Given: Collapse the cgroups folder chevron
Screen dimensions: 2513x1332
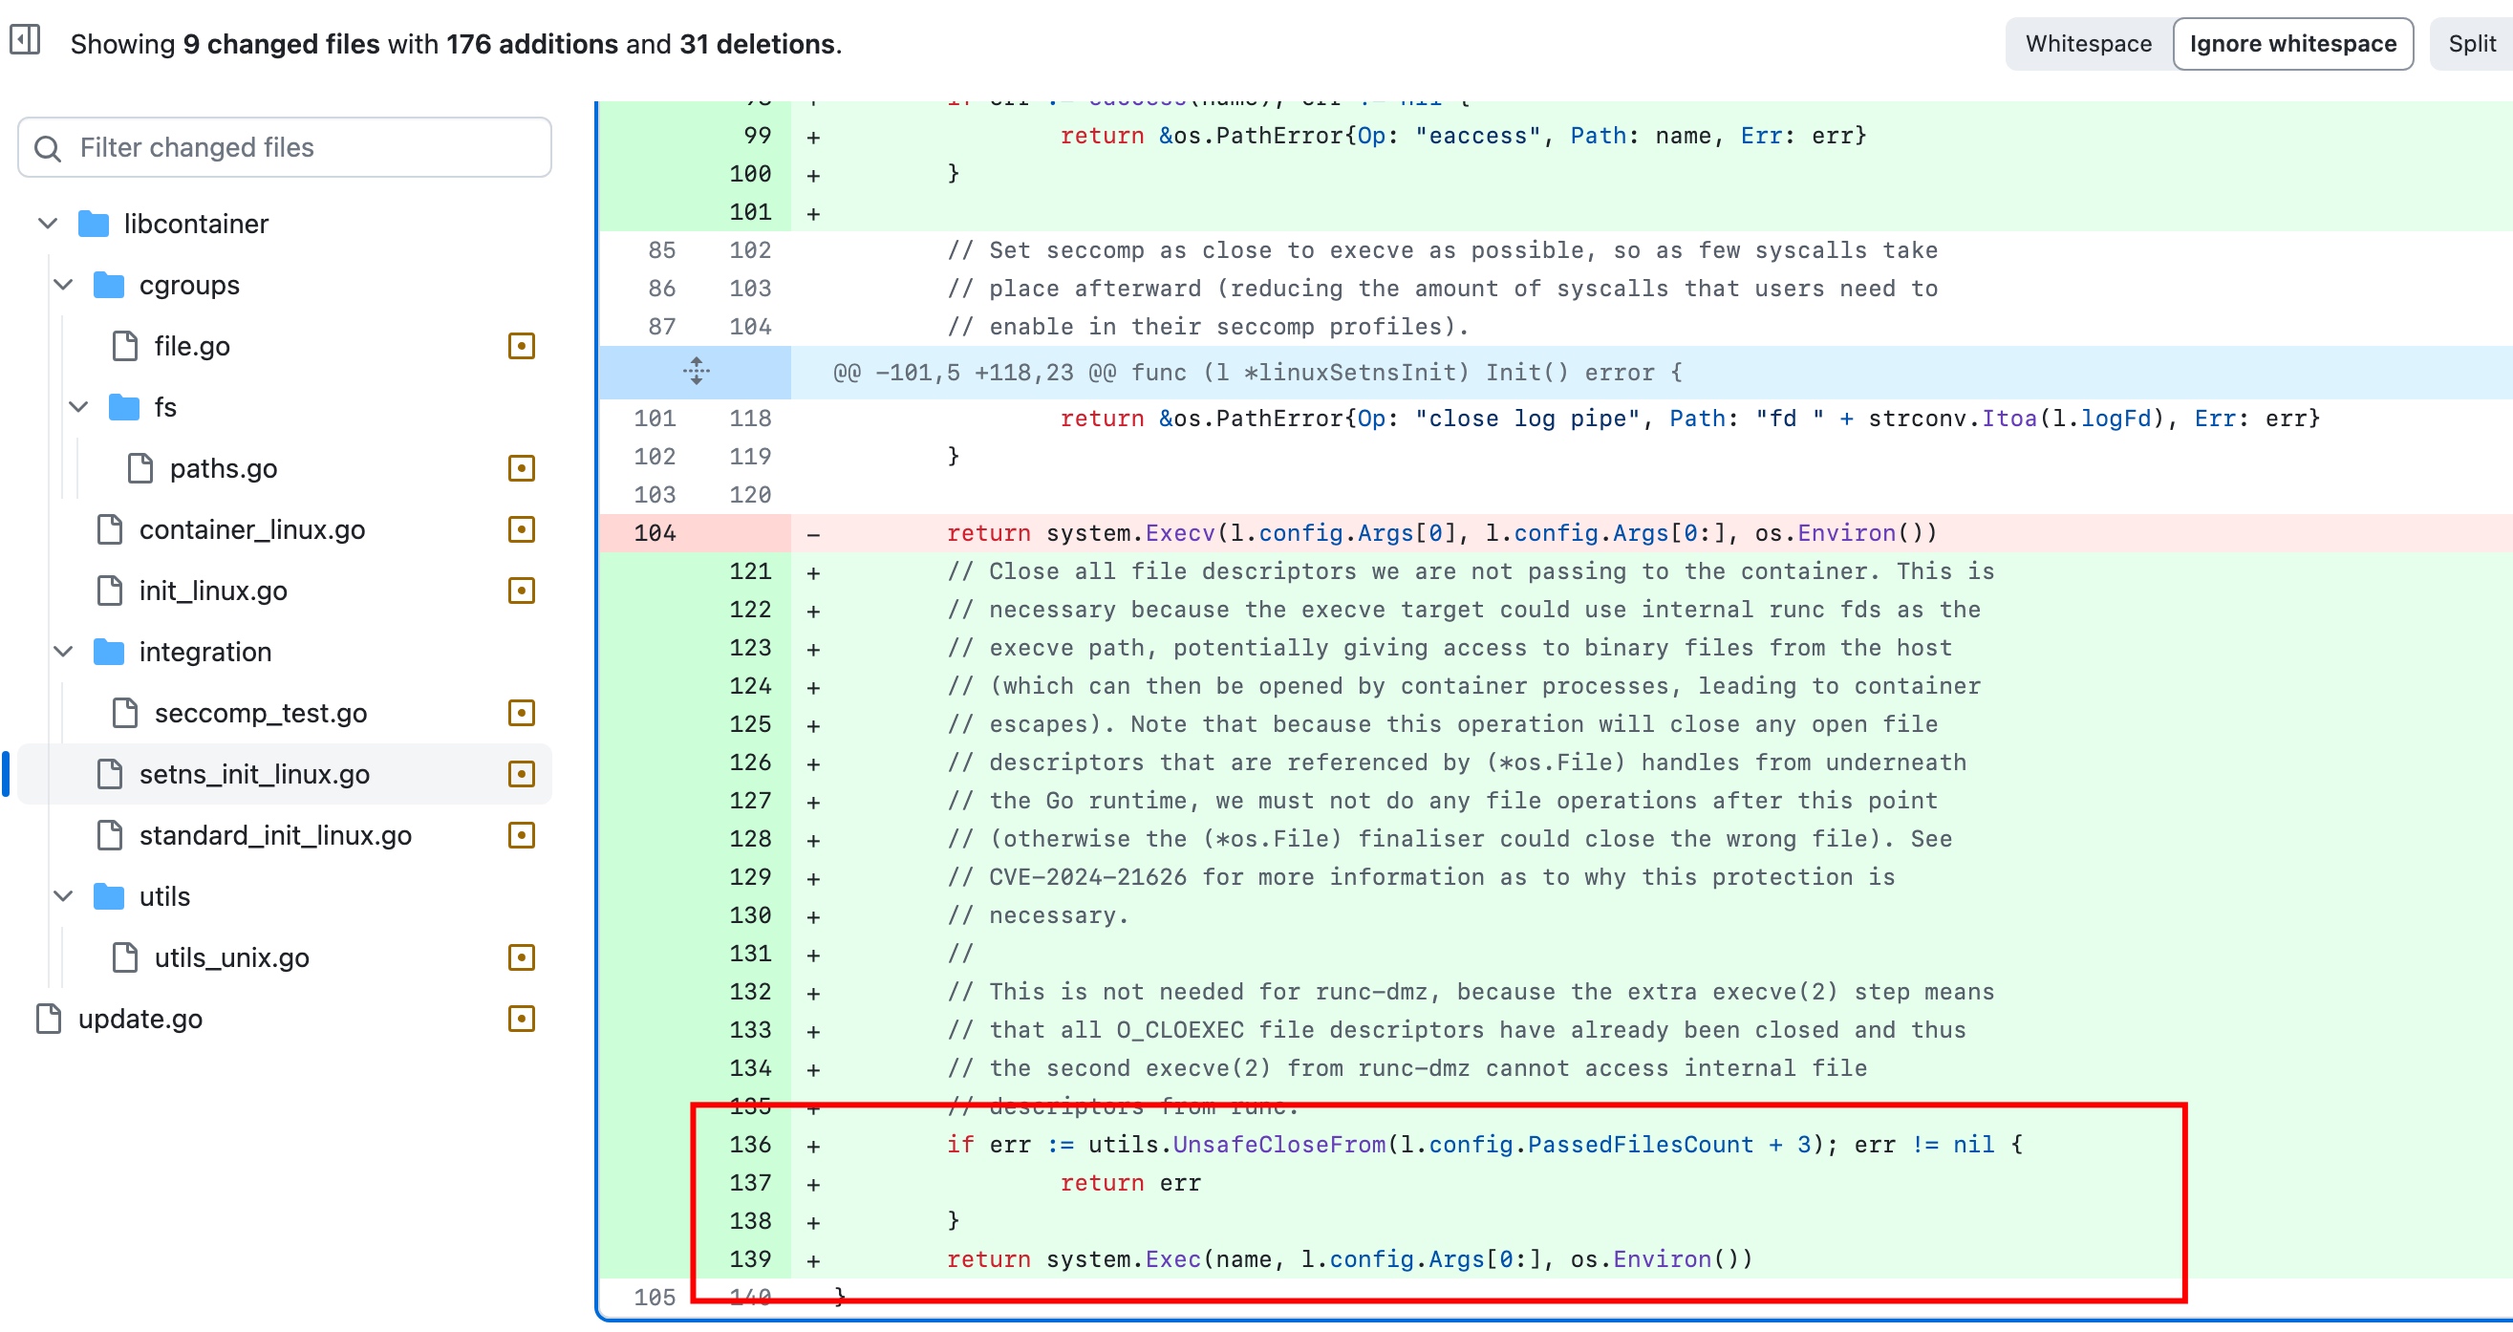Looking at the screenshot, I should pyautogui.click(x=63, y=285).
